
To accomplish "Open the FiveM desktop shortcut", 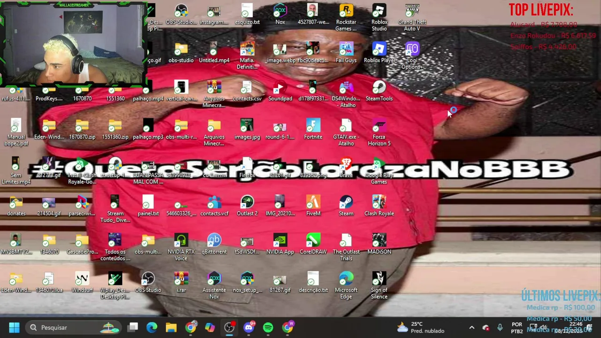I will pyautogui.click(x=313, y=206).
